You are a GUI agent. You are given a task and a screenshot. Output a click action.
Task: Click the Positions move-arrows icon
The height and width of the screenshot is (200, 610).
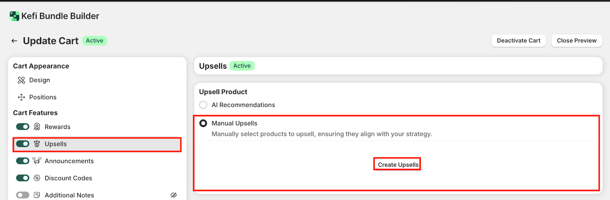(x=21, y=97)
